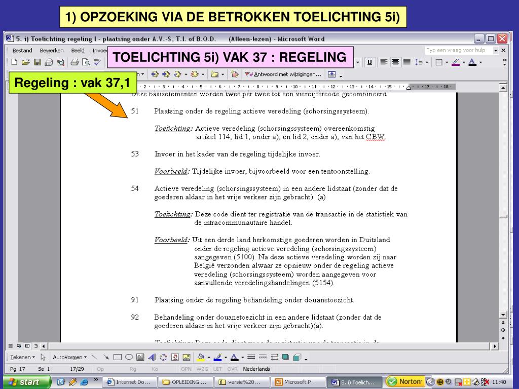Switch to OPLEIDING folder taskbar button
This screenshot has width=519, height=389.
[186, 382]
